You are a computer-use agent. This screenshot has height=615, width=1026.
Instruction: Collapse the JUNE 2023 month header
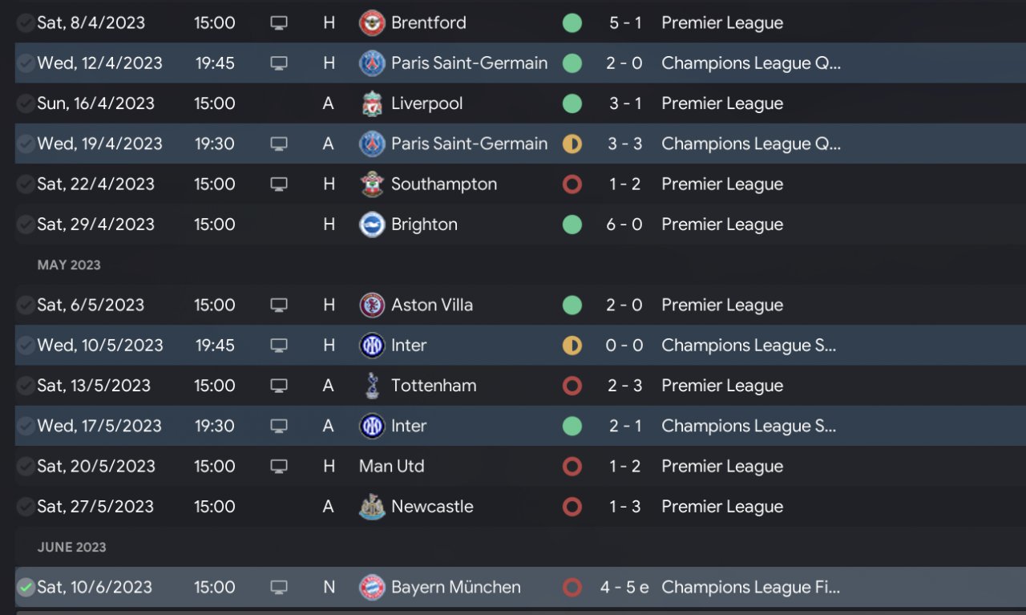pyautogui.click(x=71, y=547)
